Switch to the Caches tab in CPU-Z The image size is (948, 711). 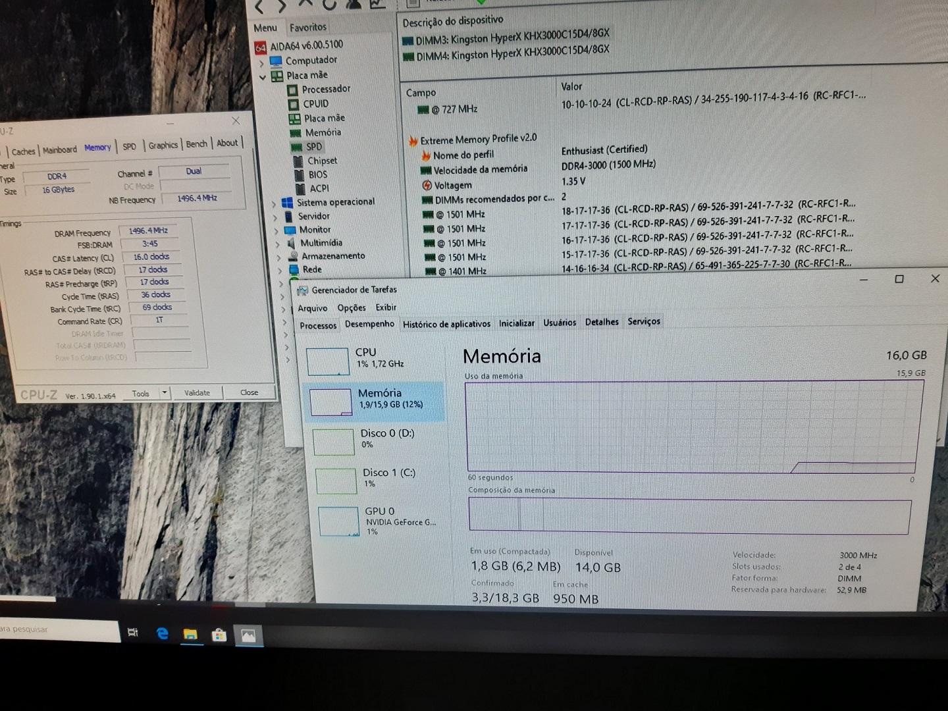click(x=23, y=151)
